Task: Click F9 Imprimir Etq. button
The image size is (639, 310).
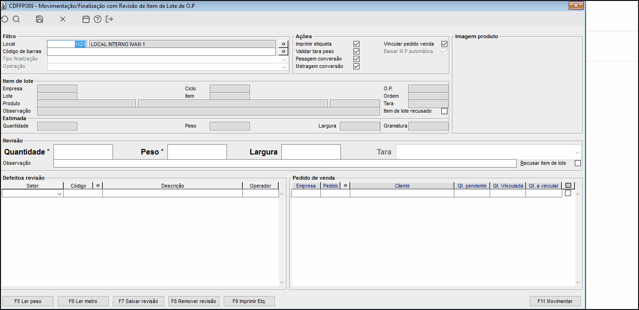Action: click(x=249, y=301)
